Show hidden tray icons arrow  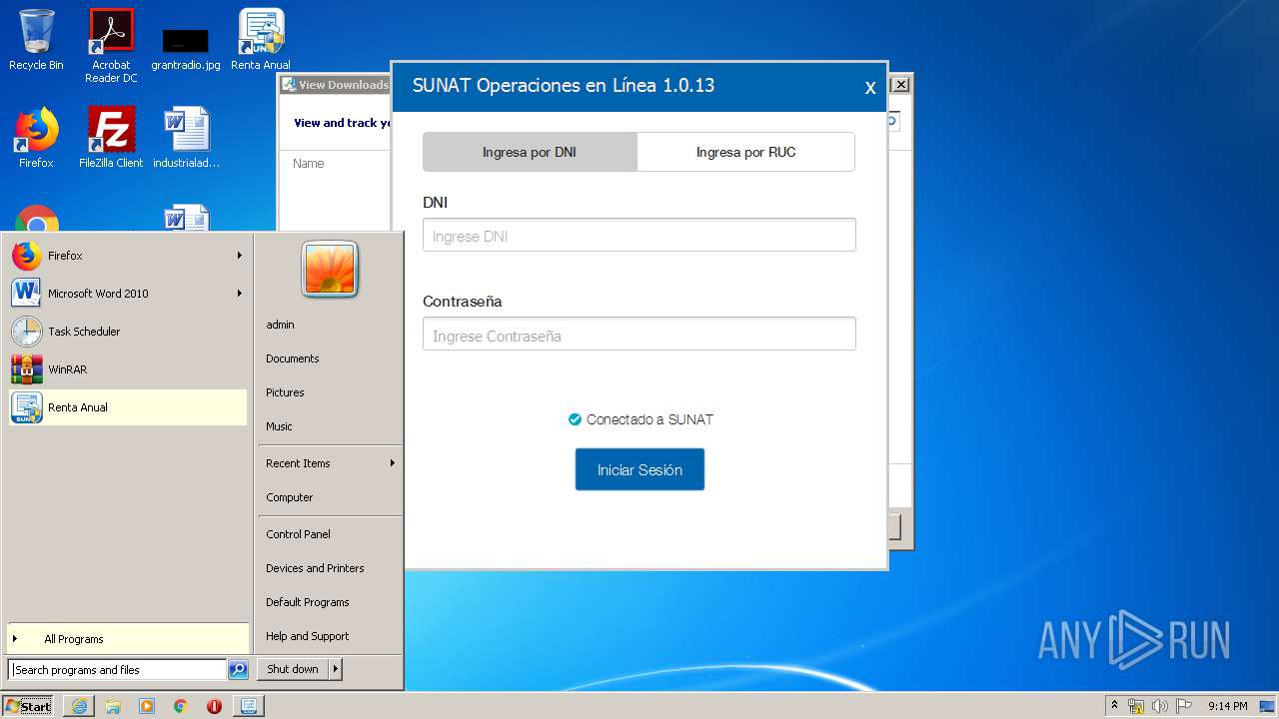[x=1114, y=706]
